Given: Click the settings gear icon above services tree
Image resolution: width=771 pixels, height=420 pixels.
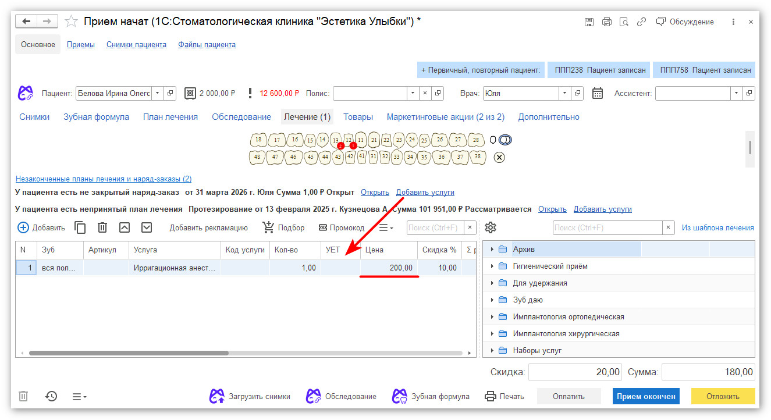Looking at the screenshot, I should pos(491,227).
